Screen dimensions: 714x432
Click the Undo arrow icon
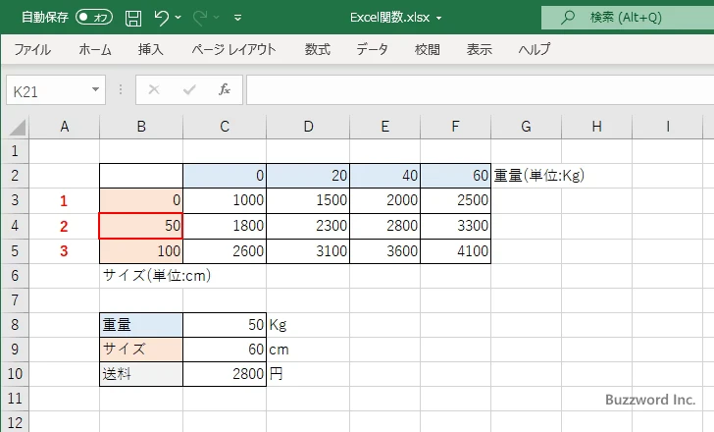[161, 18]
